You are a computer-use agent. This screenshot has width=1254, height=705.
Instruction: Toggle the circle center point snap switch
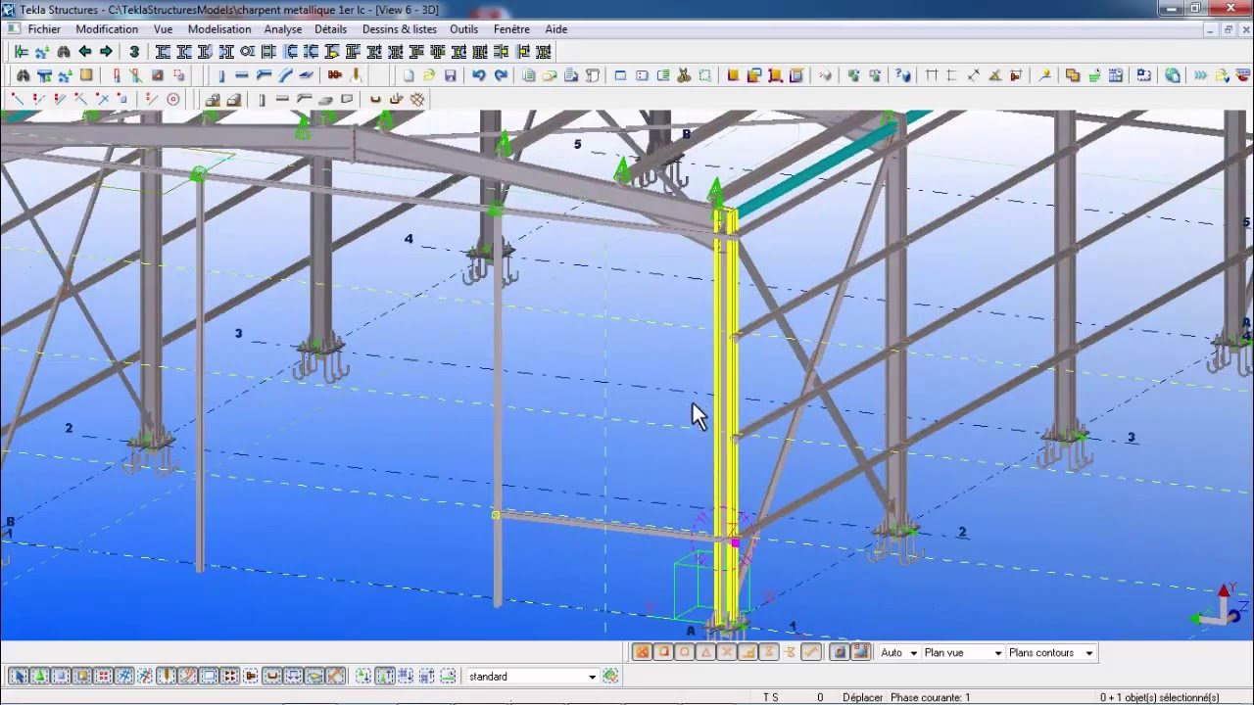(x=685, y=652)
